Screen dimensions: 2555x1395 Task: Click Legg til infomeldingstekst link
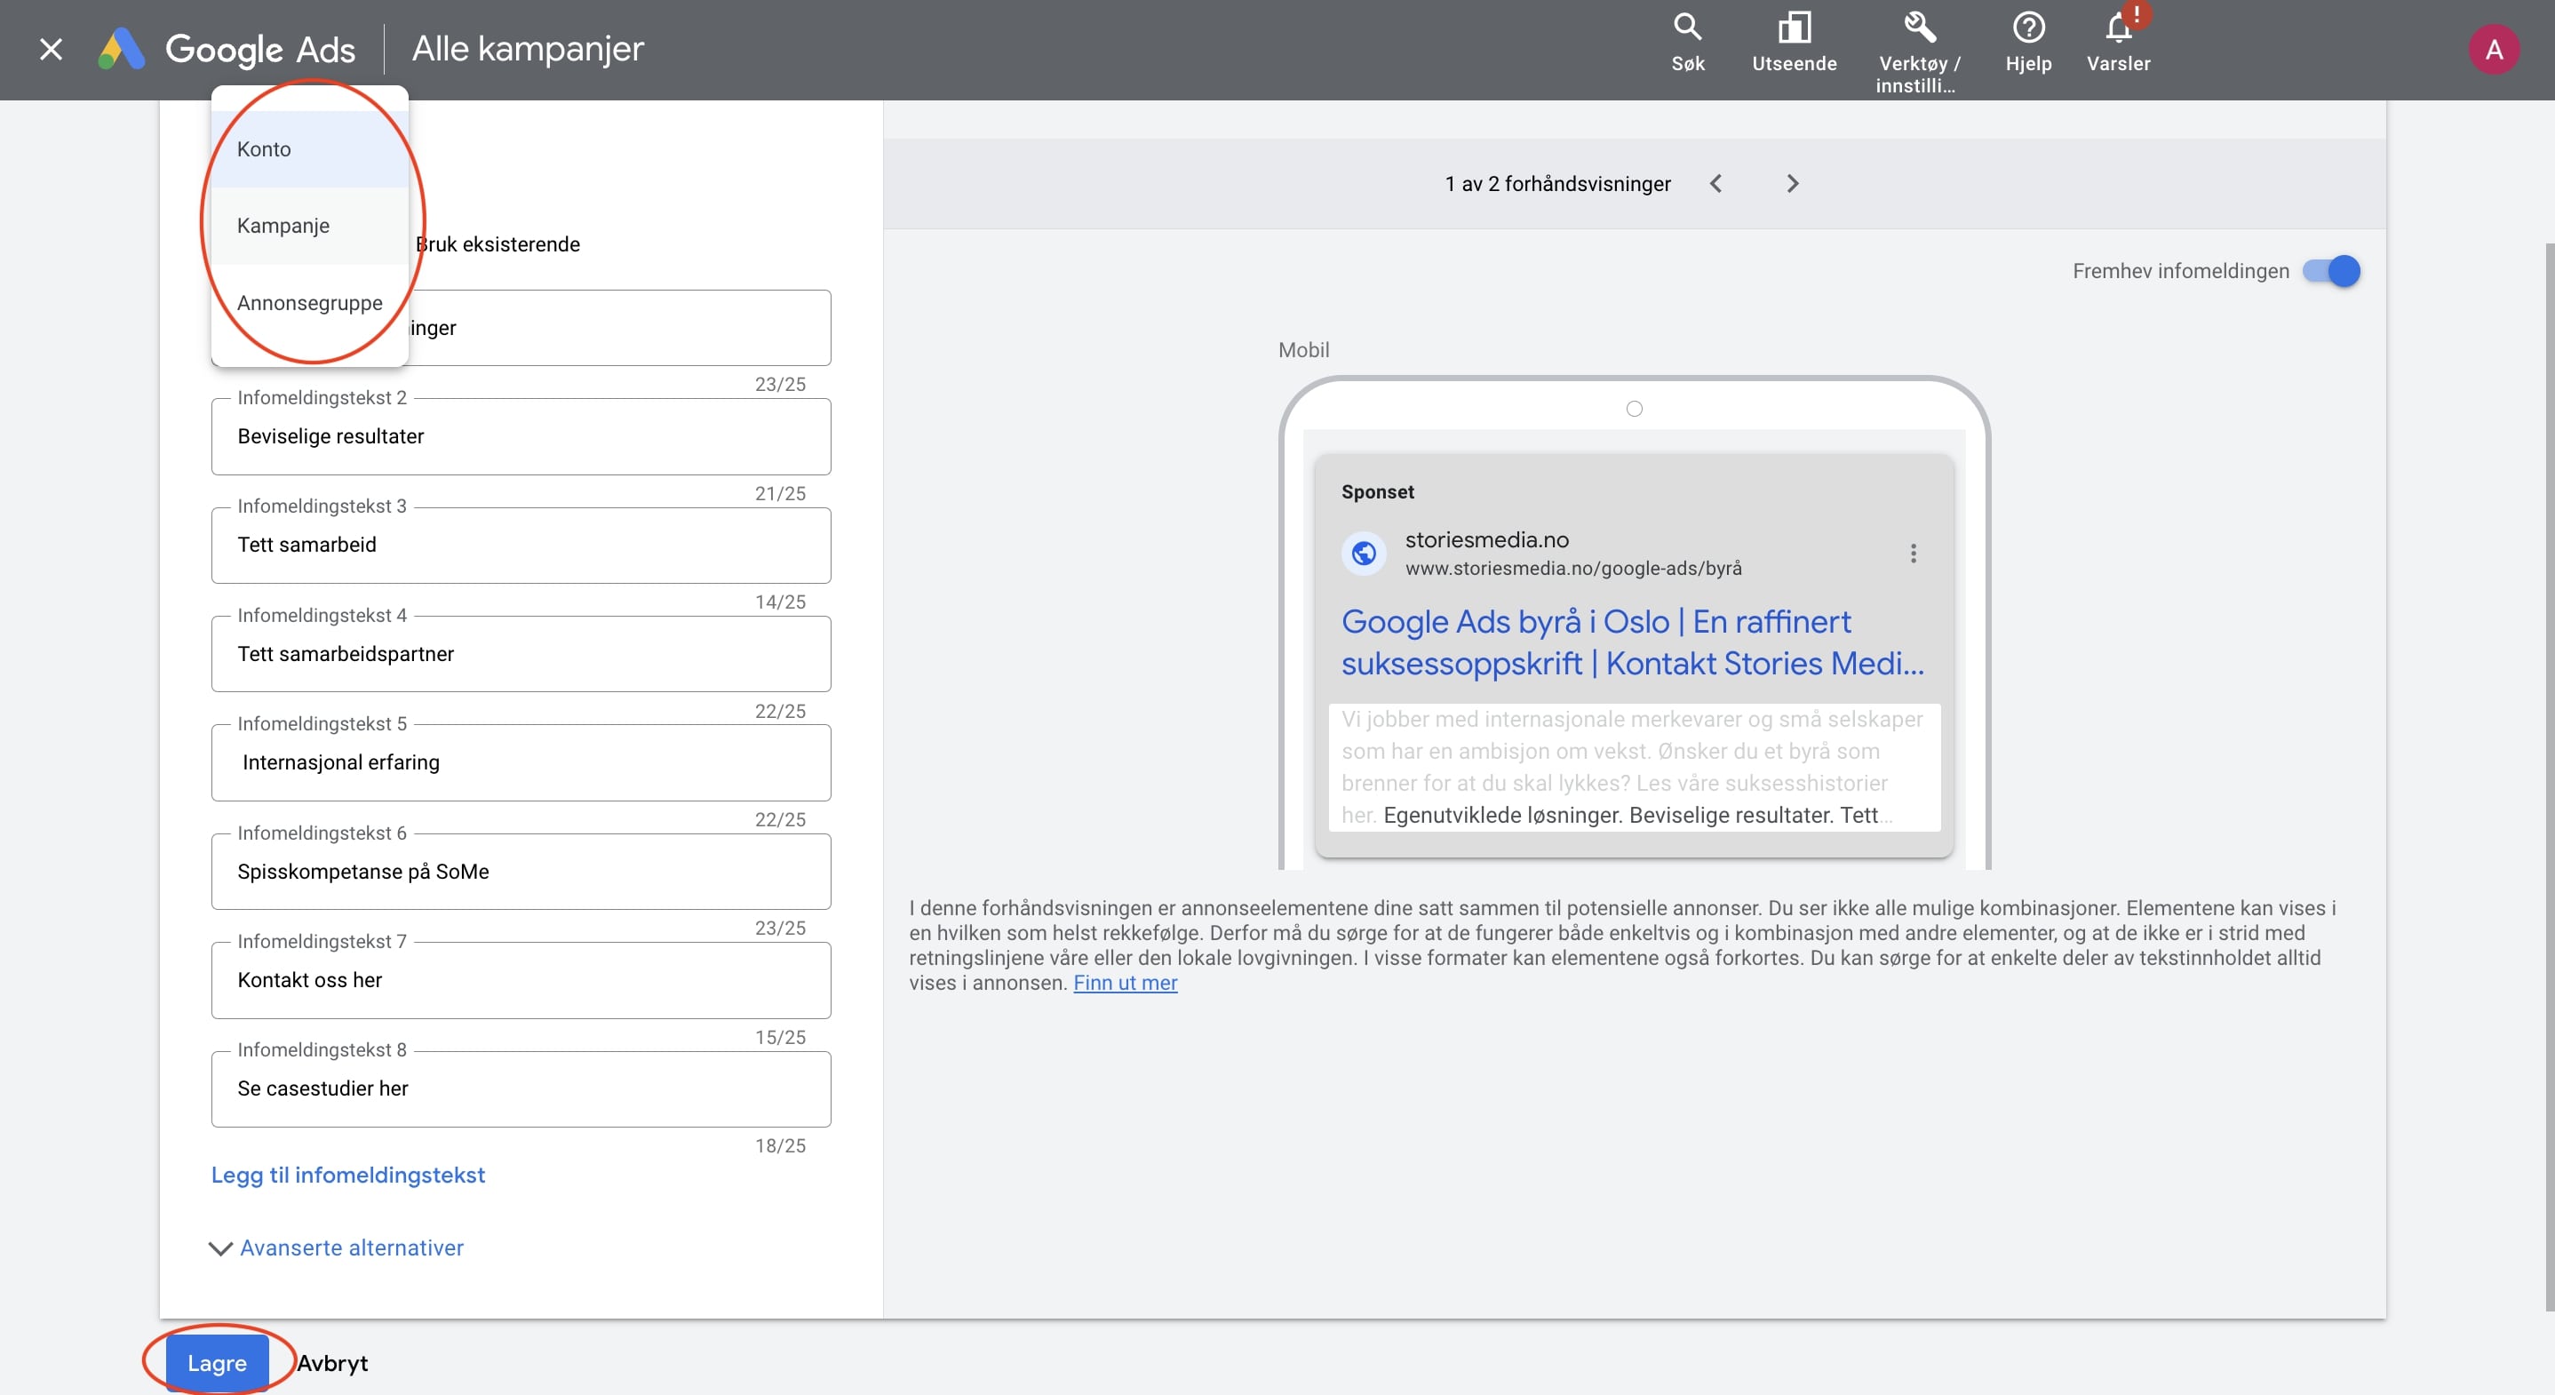tap(347, 1175)
